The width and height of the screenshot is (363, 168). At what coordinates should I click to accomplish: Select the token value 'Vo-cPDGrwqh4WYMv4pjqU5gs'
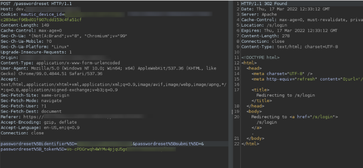[97, 149]
